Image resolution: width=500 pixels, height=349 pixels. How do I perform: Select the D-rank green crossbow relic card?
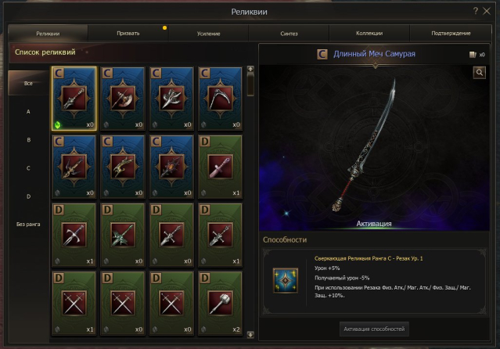(123, 235)
